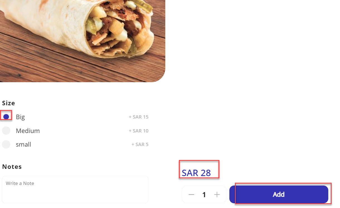Screen dimensions: 340x208
Task: Decrease quantity with the minus icon
Action: (191, 195)
